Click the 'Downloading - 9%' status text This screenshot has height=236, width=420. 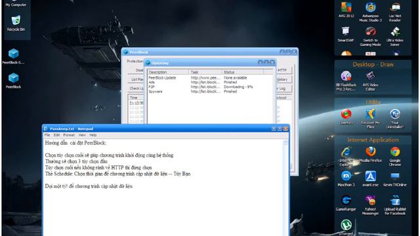pyautogui.click(x=238, y=87)
